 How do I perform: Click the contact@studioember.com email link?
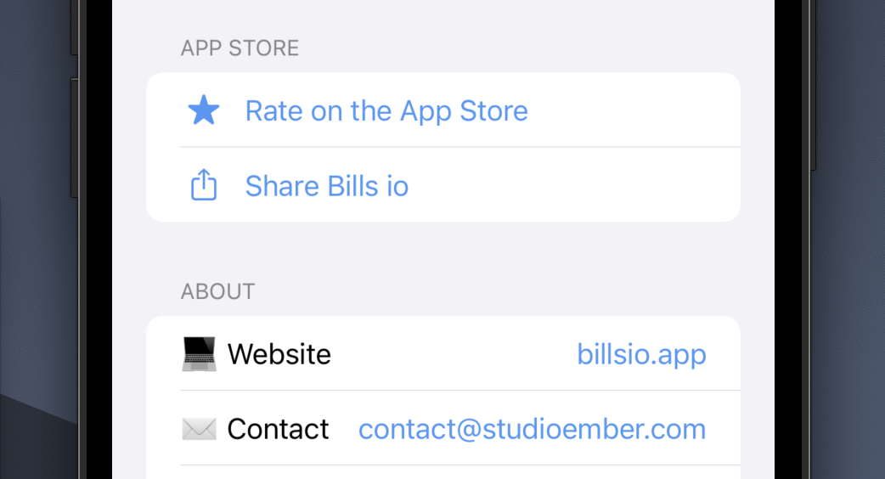(x=532, y=429)
